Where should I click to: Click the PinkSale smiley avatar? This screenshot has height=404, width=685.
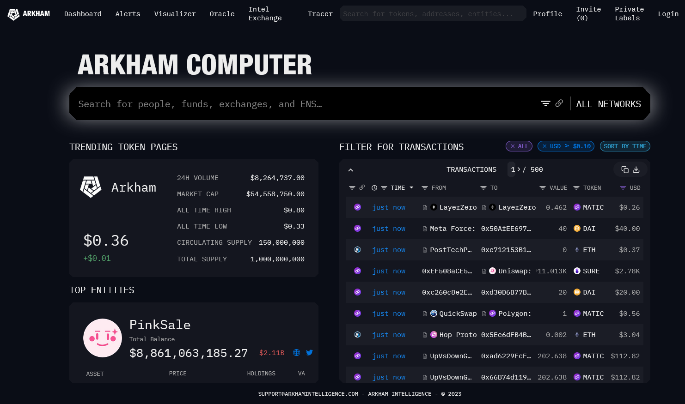point(103,338)
